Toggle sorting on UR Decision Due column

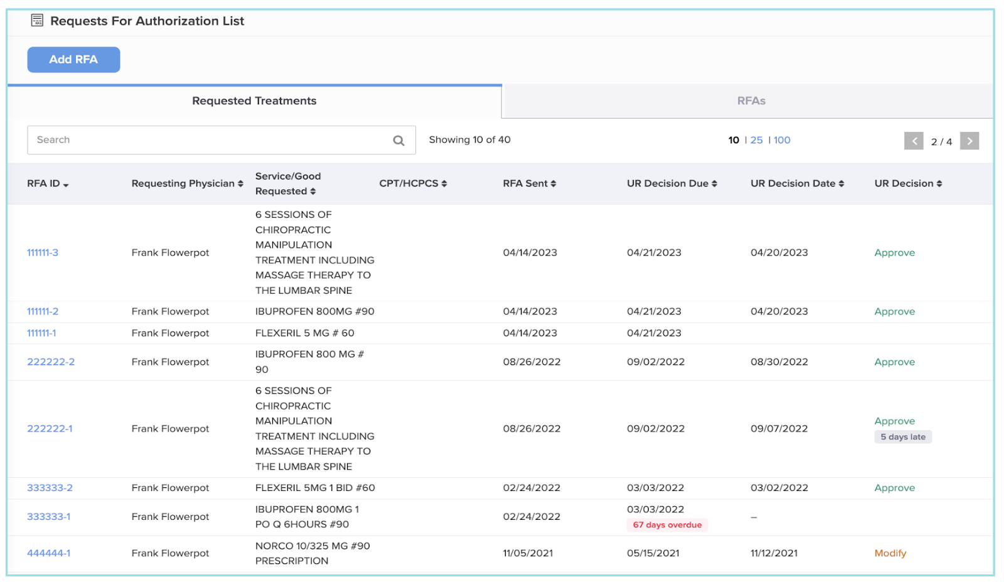714,183
